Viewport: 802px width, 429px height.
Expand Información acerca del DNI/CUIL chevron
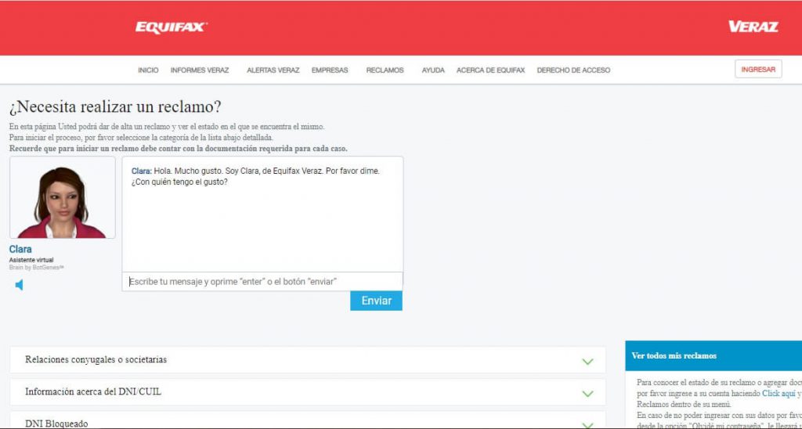pos(587,393)
